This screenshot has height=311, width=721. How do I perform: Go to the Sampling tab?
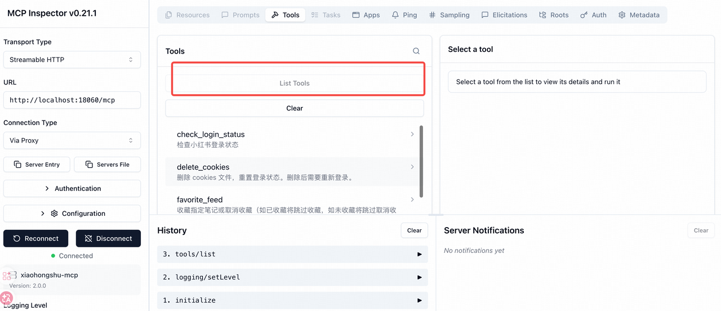[x=449, y=15]
